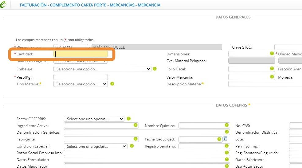This screenshot has width=302, height=168.
Task: Click help icon in Registro Sanitario field
Action: [227, 146]
